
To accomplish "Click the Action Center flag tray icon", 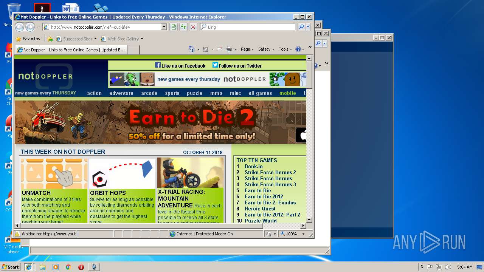I will 430,267.
